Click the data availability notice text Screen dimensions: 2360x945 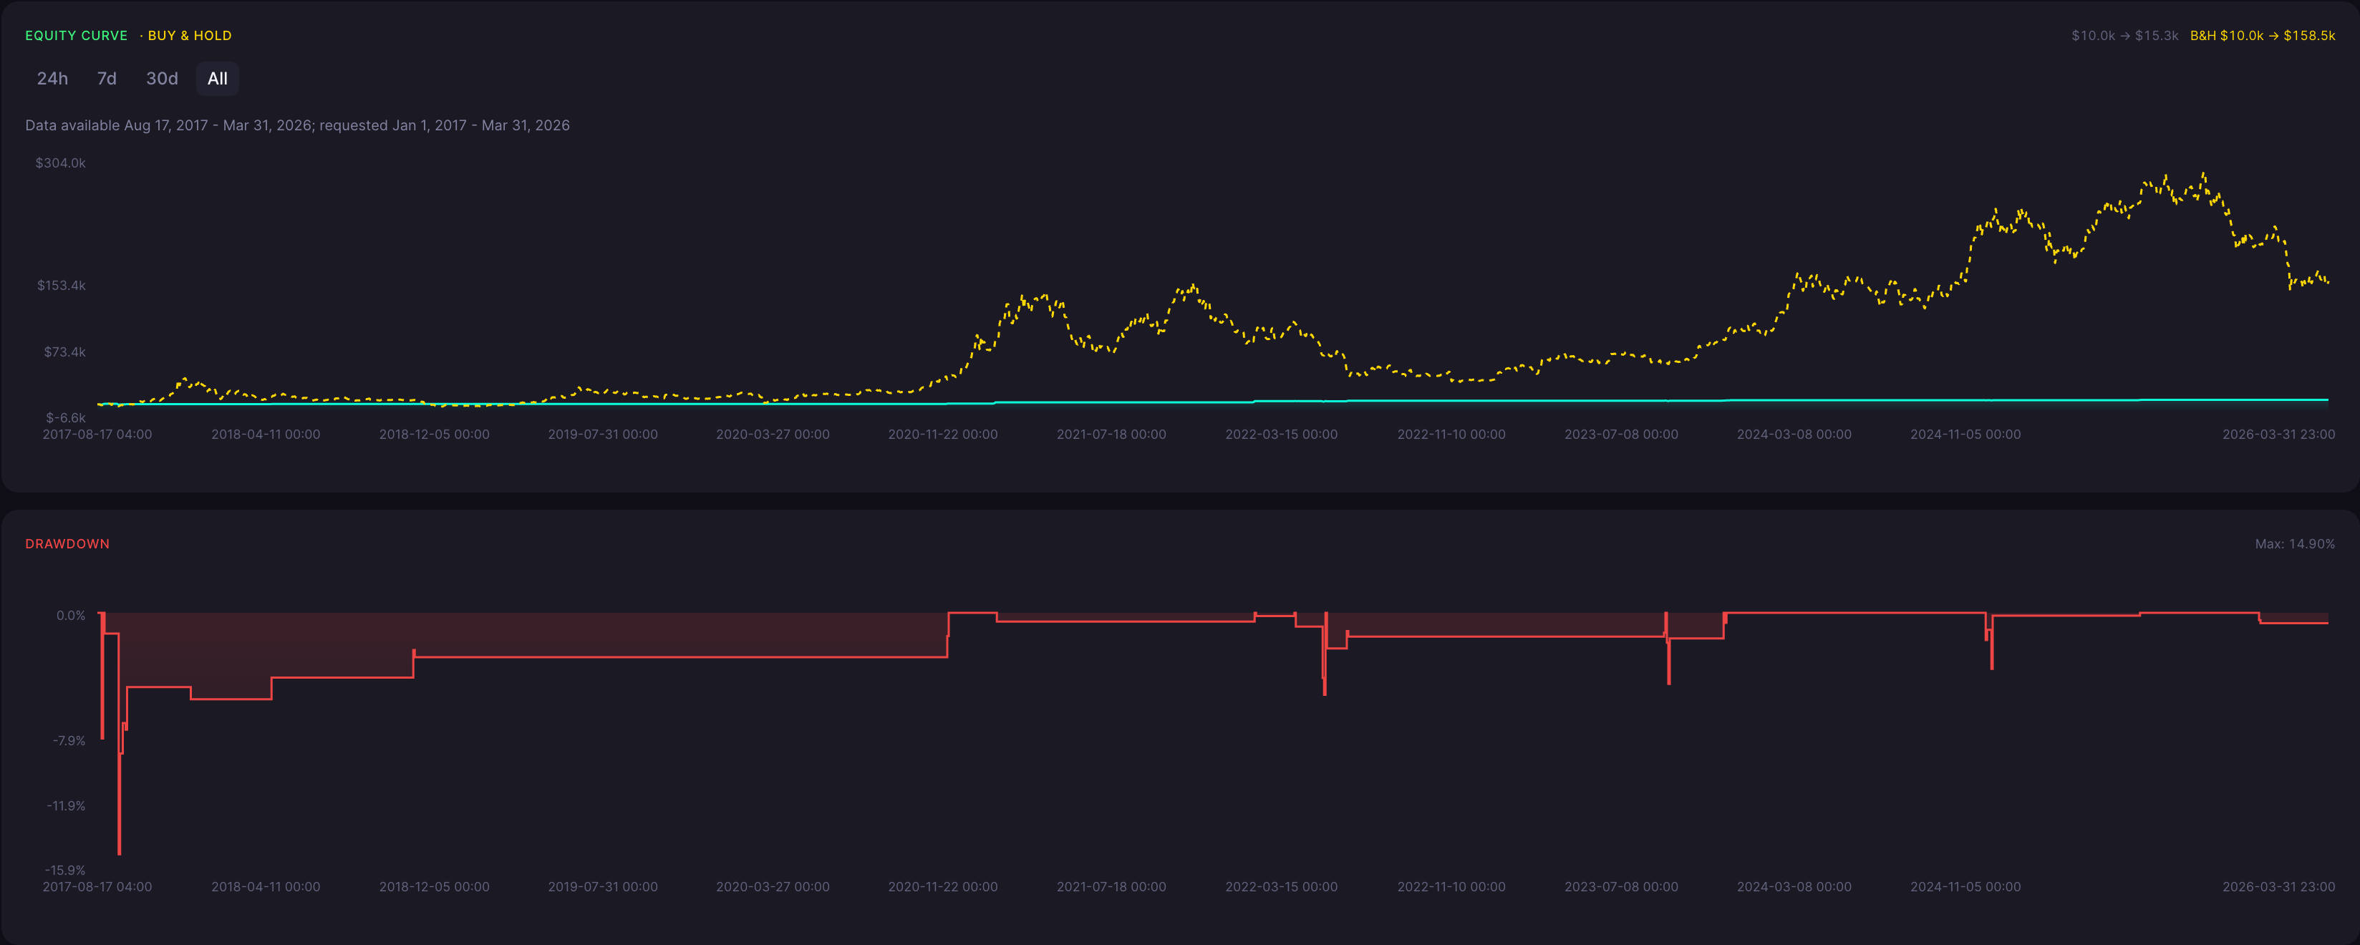click(x=298, y=125)
